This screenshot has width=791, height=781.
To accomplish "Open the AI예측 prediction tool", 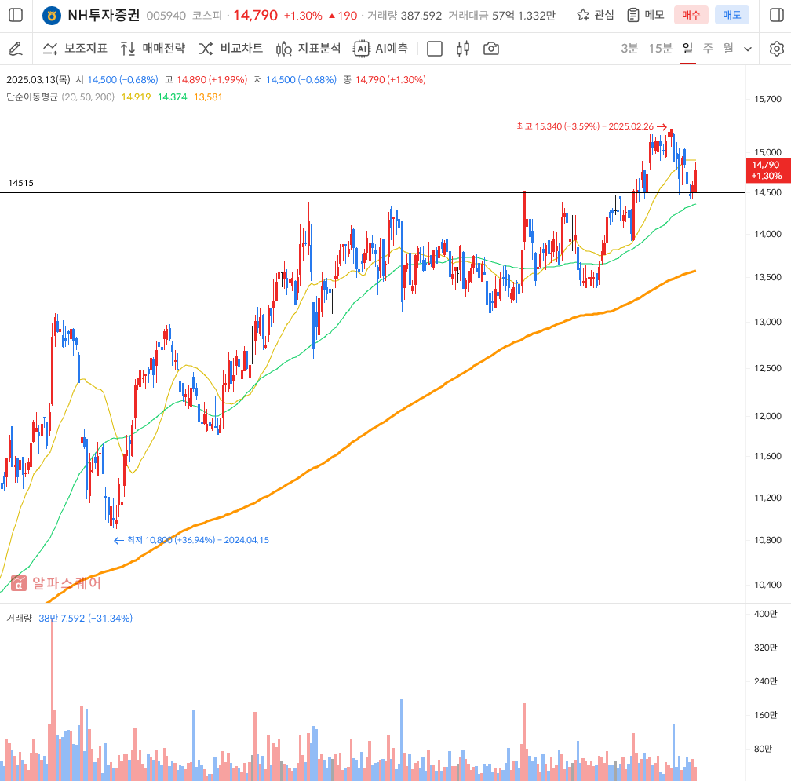I will tap(381, 49).
